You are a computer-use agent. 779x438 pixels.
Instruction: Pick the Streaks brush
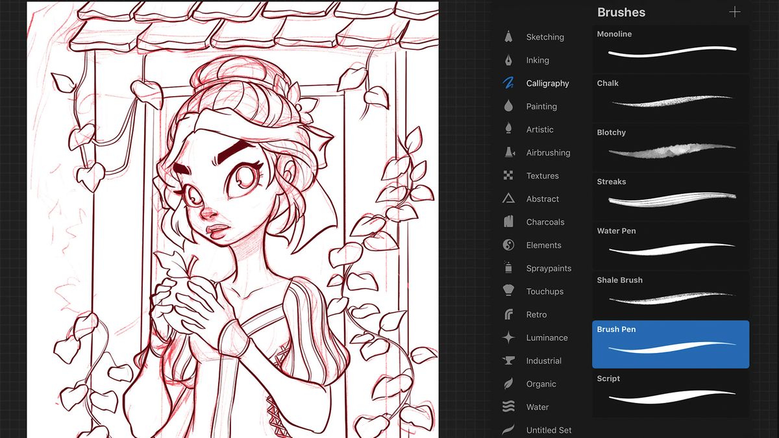tap(671, 197)
